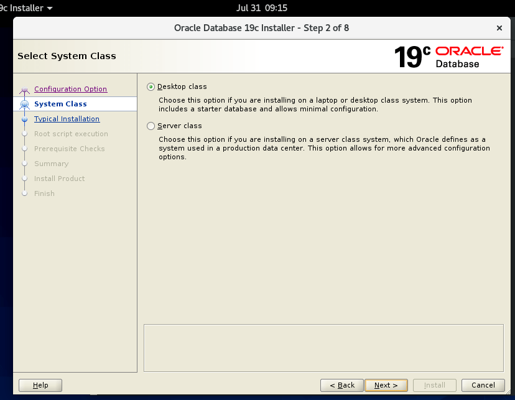Click the System Class step marker icon
The image size is (515, 400).
click(x=24, y=104)
